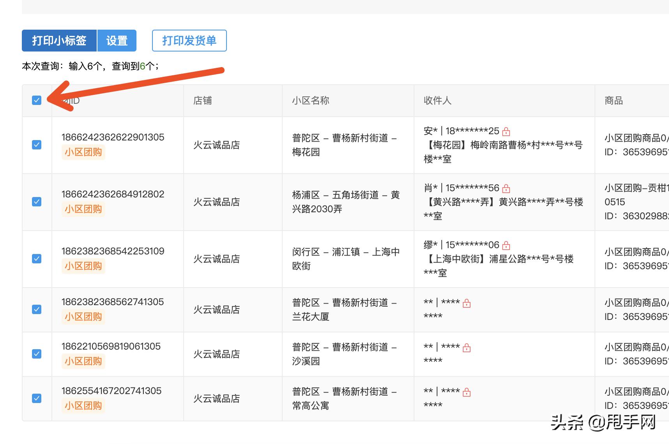Image resolution: width=669 pixels, height=444 pixels.
Task: Uncheck order 1866242362622901305
Action: (x=37, y=145)
